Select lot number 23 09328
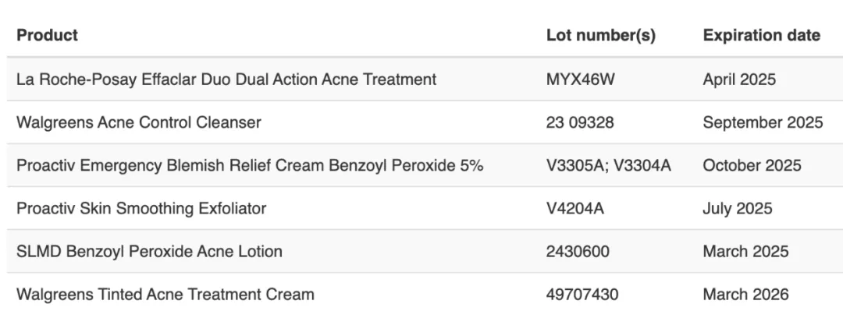This screenshot has width=843, height=332. (579, 122)
